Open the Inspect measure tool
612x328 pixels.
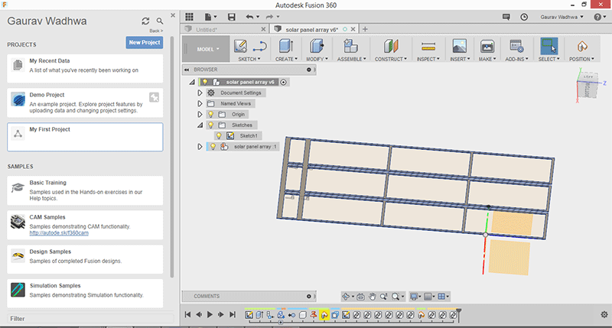click(x=428, y=46)
